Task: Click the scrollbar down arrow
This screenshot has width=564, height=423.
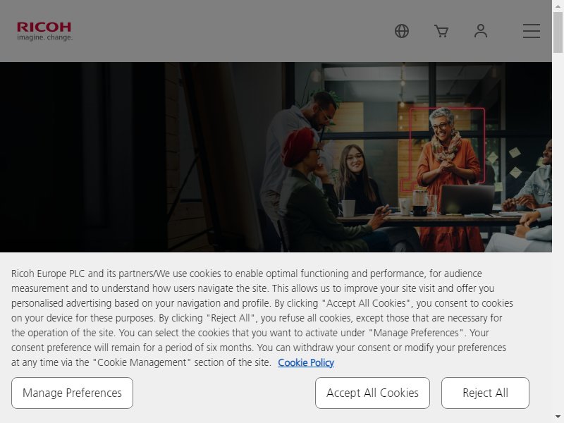Action: (x=558, y=417)
